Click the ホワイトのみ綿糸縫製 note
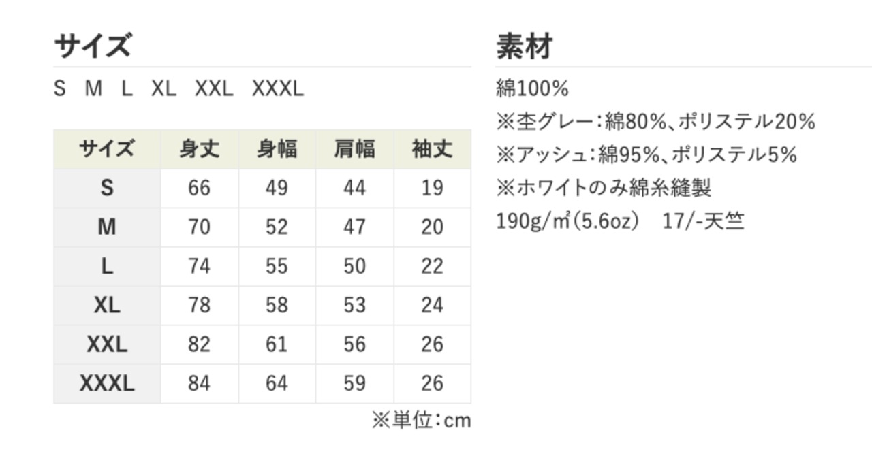Viewport: 872px width, 456px height. [x=604, y=188]
